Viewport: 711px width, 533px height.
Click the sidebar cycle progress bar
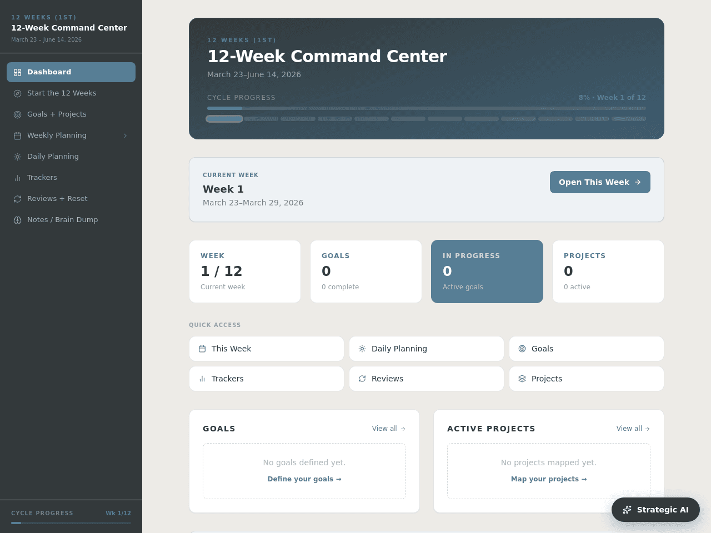71,523
